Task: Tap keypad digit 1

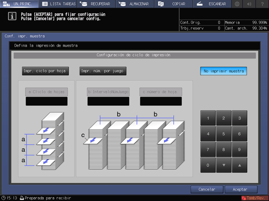Action: coord(208,118)
